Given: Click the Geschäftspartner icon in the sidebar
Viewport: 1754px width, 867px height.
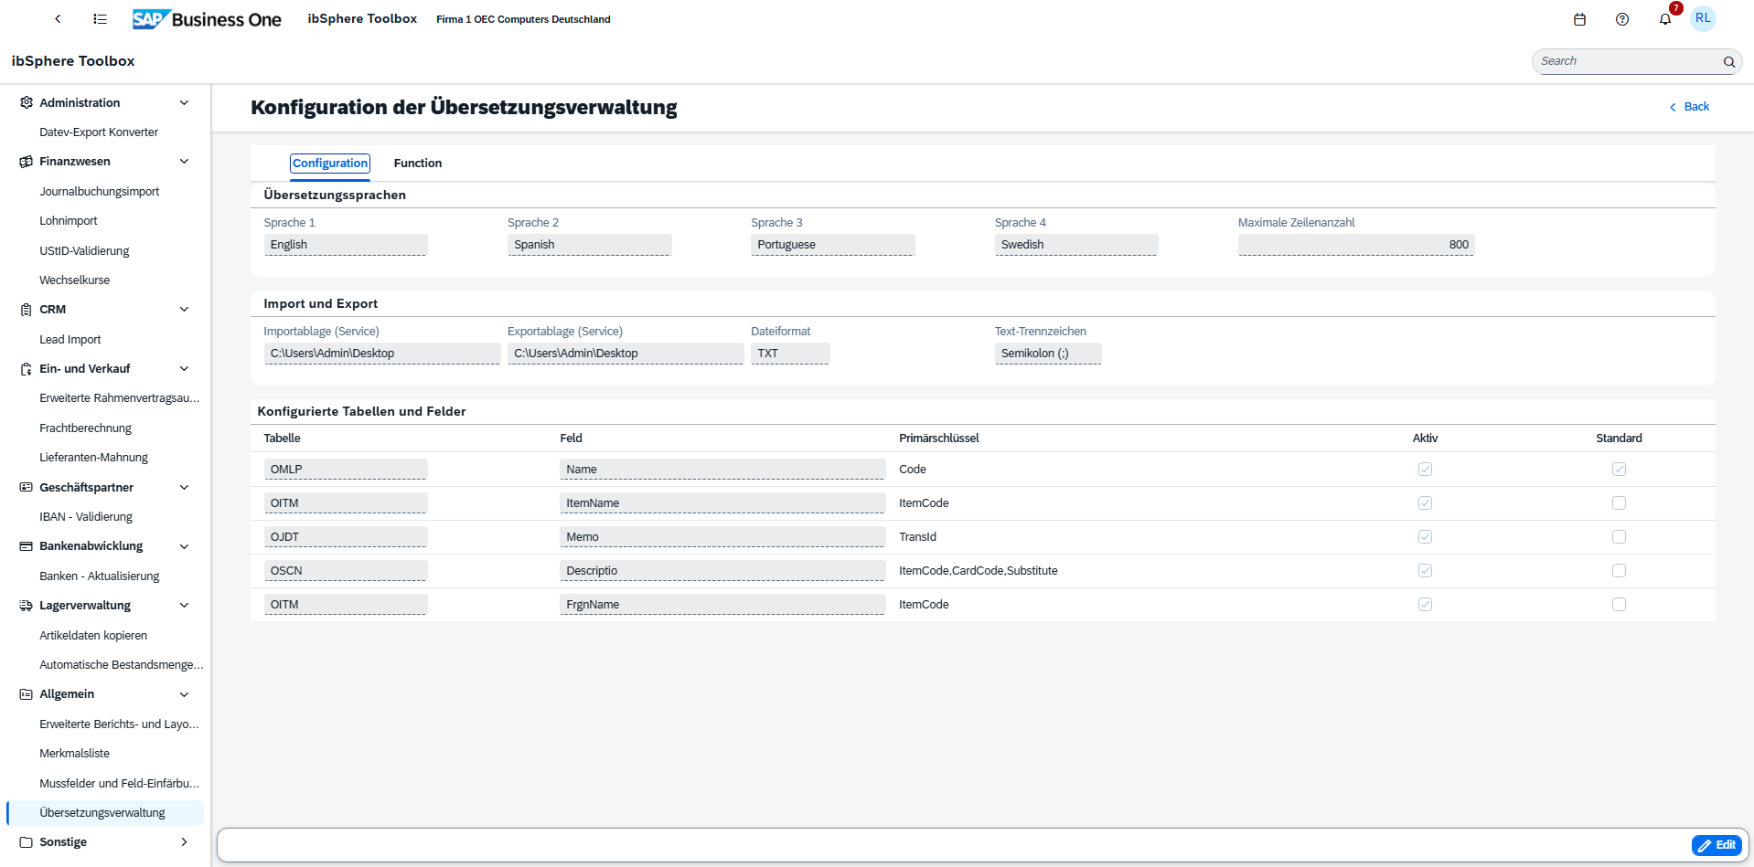Looking at the screenshot, I should [x=27, y=488].
